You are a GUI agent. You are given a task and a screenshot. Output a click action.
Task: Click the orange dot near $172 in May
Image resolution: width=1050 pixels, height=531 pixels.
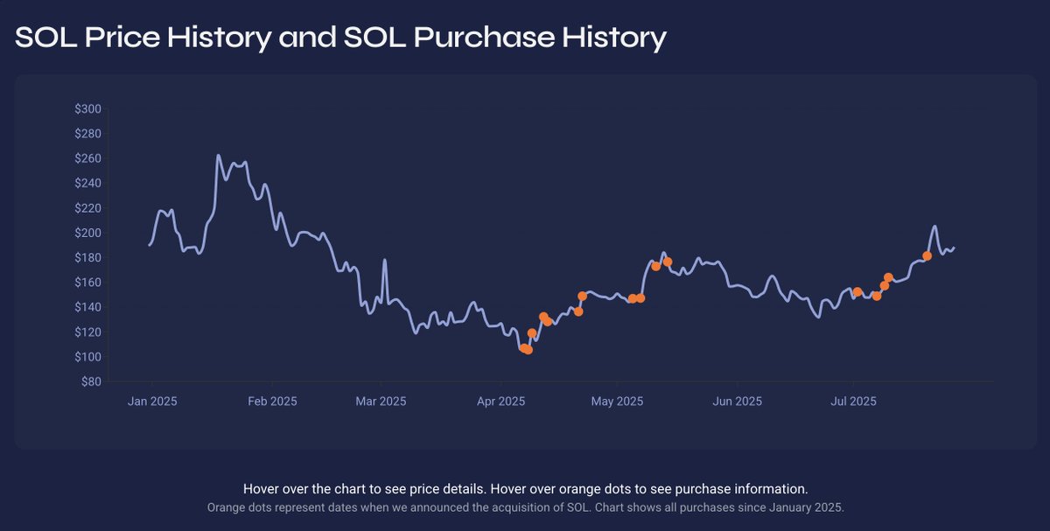coord(655,266)
